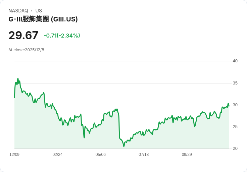Viewport: 247px width, 172px height.
Task: Click the 35 label on the price axis
Action: point(235,83)
